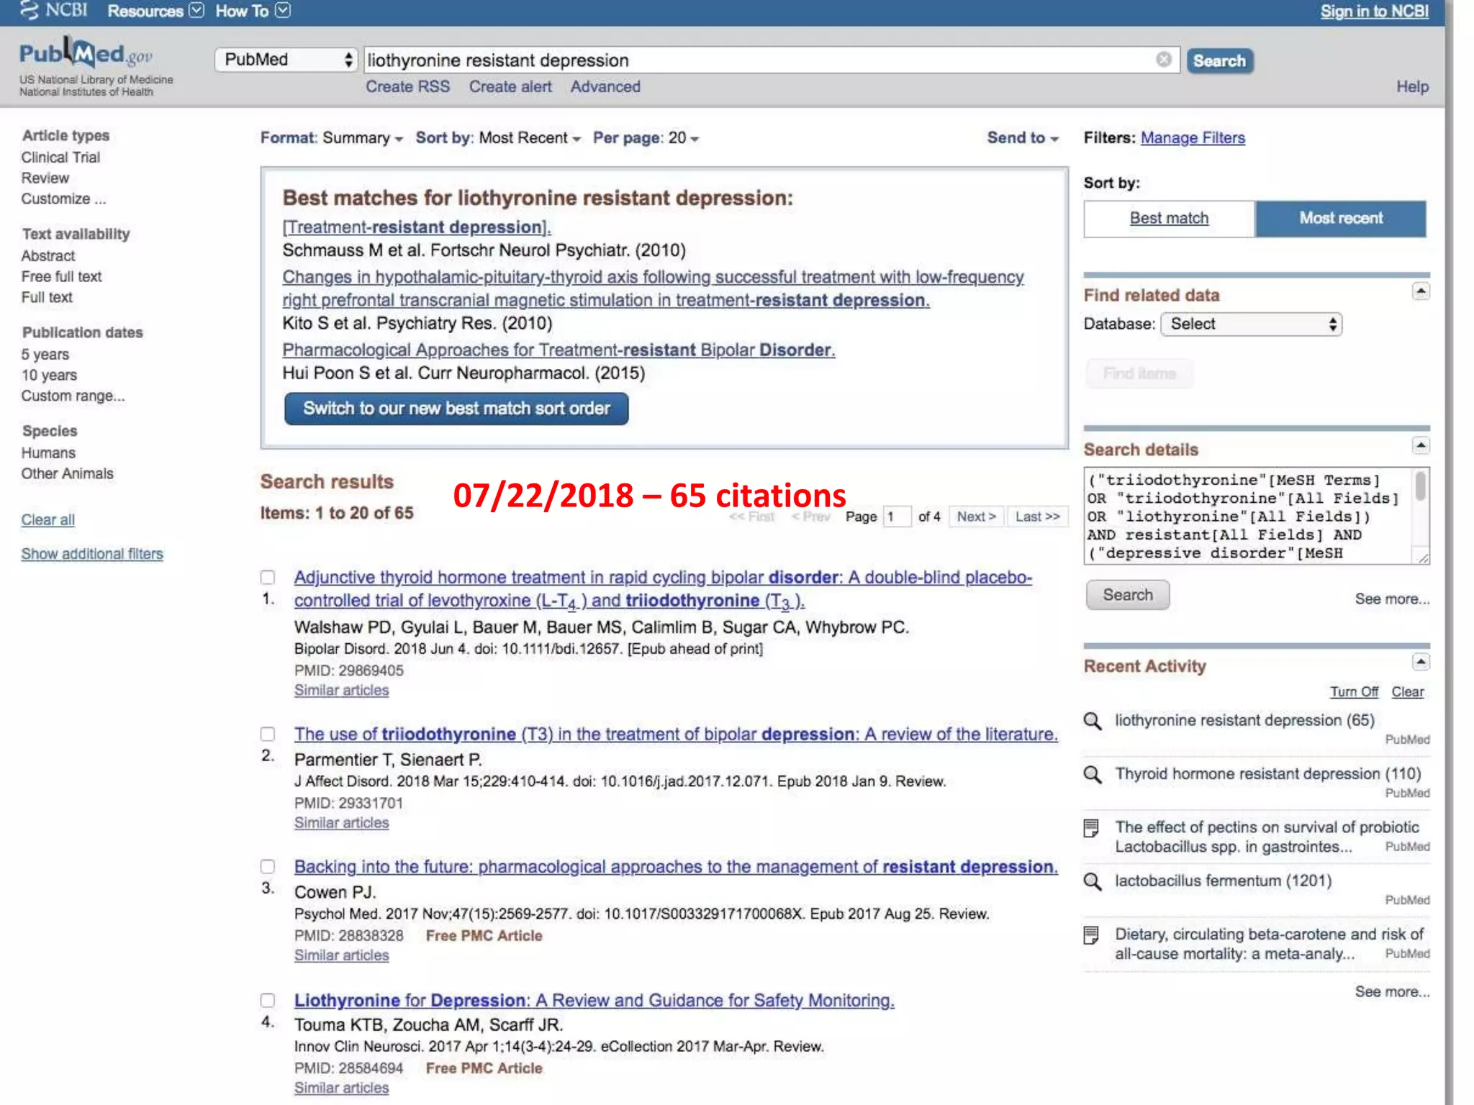Click See more under Search details
This screenshot has width=1474, height=1105.
tap(1392, 599)
